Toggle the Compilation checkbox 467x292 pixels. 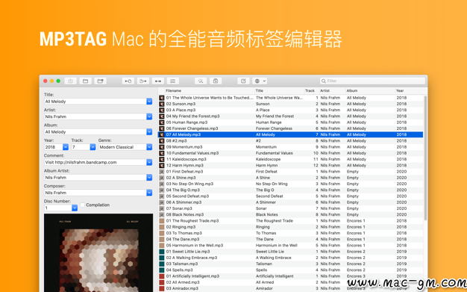[x=83, y=205]
